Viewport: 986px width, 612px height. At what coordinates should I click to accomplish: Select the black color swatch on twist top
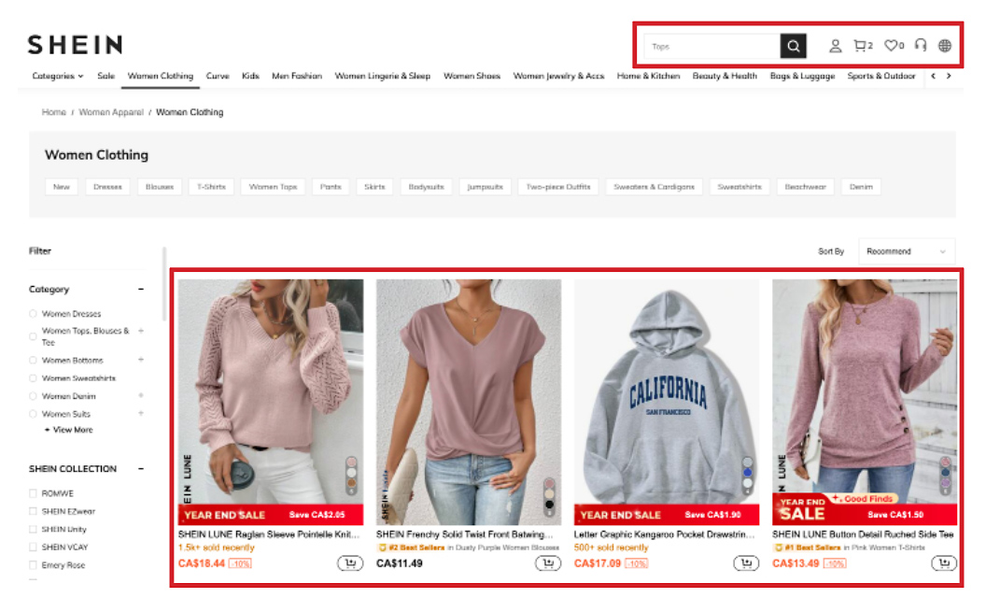click(x=550, y=505)
